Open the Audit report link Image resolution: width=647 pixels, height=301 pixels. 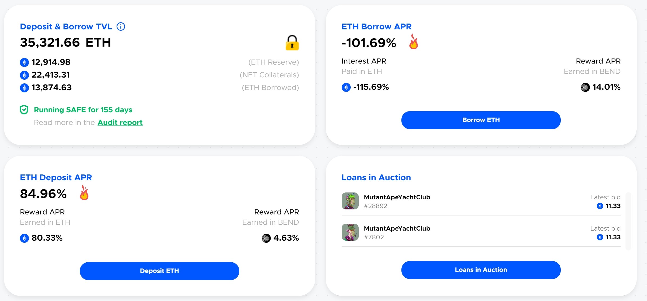click(120, 123)
